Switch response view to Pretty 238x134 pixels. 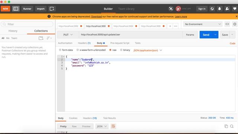[x=63, y=126]
